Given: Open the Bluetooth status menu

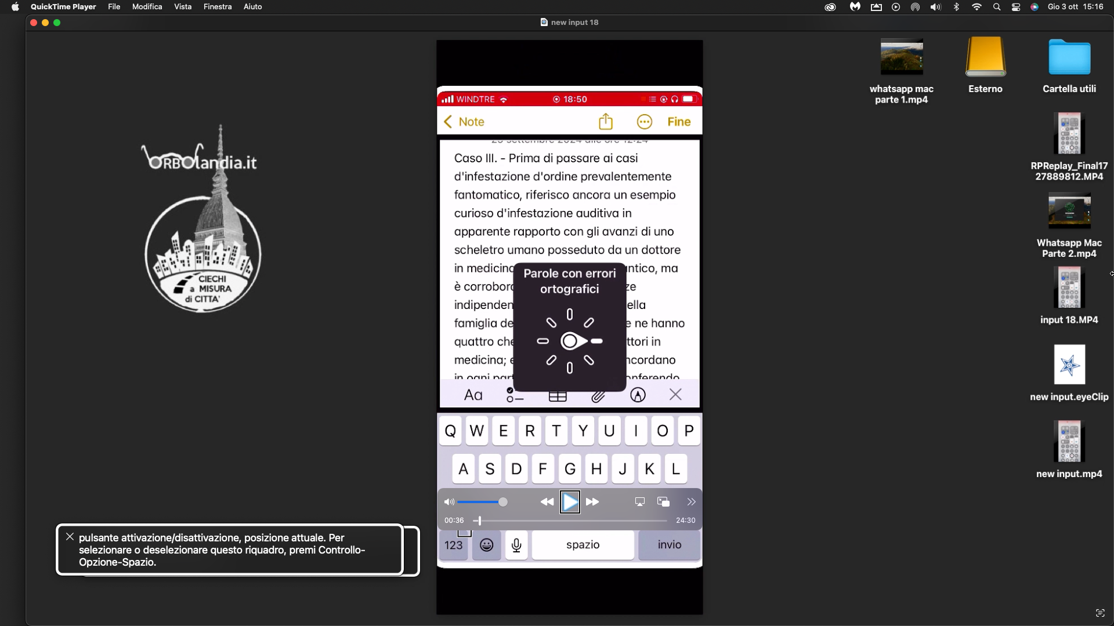Looking at the screenshot, I should pyautogui.click(x=956, y=7).
